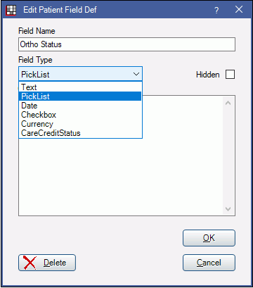Click the Delete button
This screenshot has width=253, height=288.
click(x=47, y=263)
